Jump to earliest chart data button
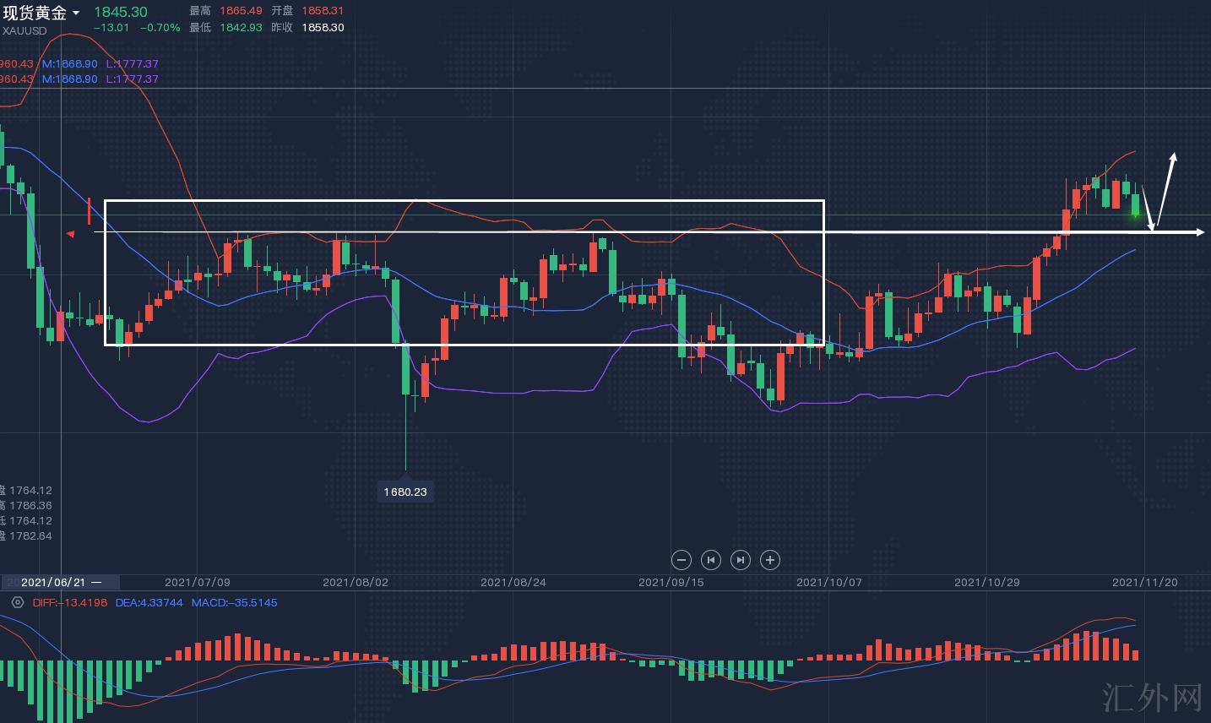Viewport: 1211px width, 723px height. click(x=711, y=560)
